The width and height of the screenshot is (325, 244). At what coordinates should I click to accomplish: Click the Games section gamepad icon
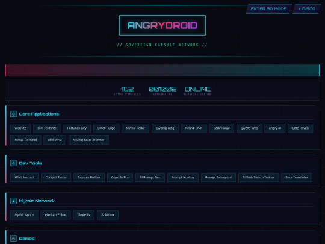[13, 239]
